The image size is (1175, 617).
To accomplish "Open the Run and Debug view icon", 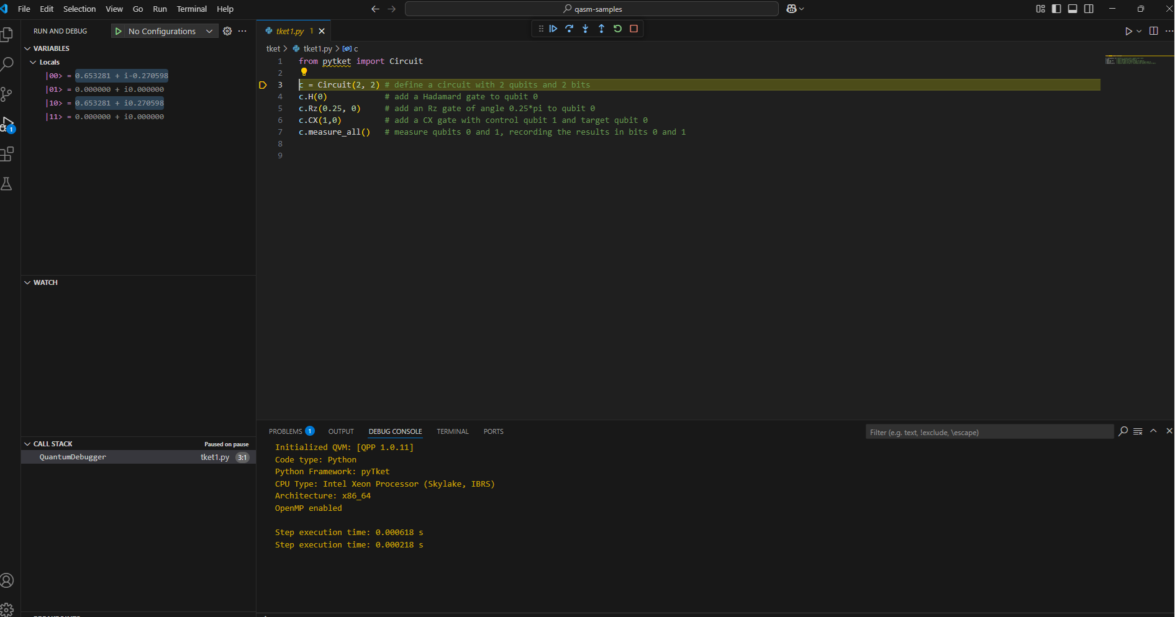I will point(7,124).
